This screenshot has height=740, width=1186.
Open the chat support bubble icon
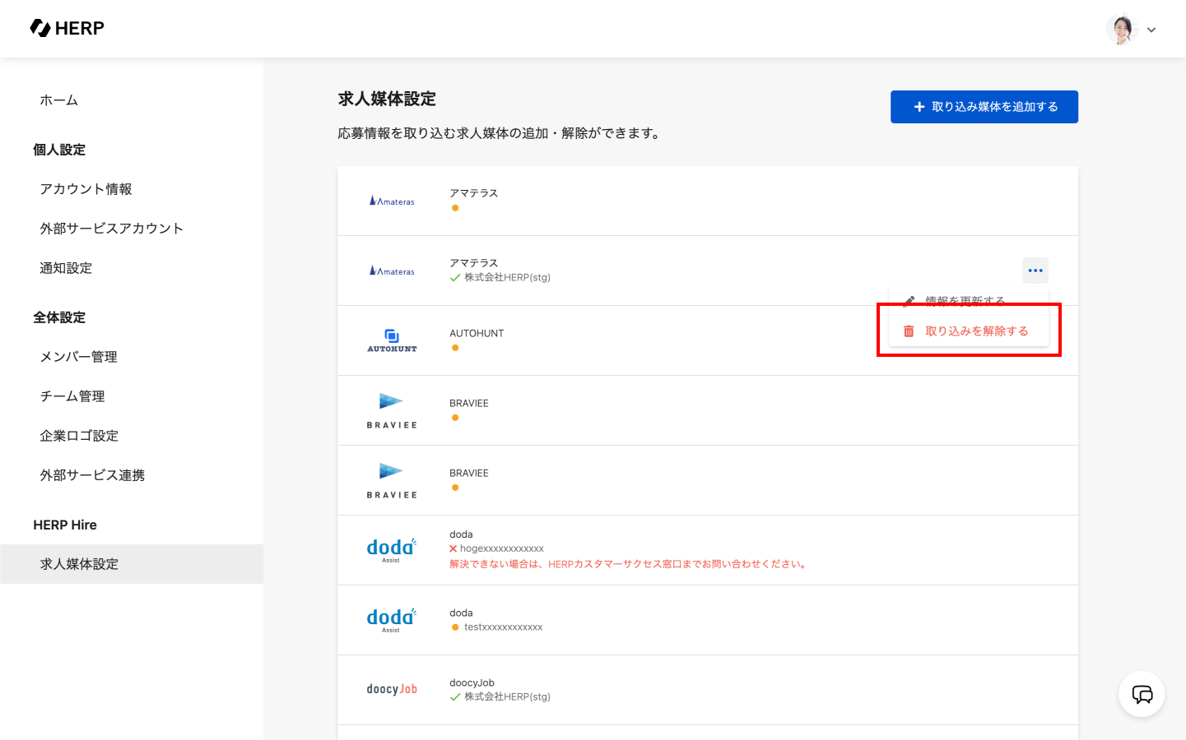click(1142, 695)
